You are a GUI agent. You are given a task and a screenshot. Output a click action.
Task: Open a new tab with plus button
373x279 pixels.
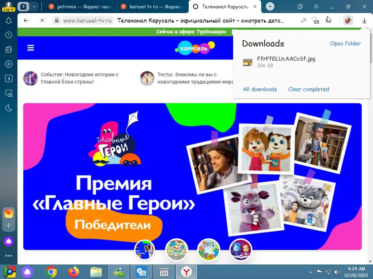(270, 7)
